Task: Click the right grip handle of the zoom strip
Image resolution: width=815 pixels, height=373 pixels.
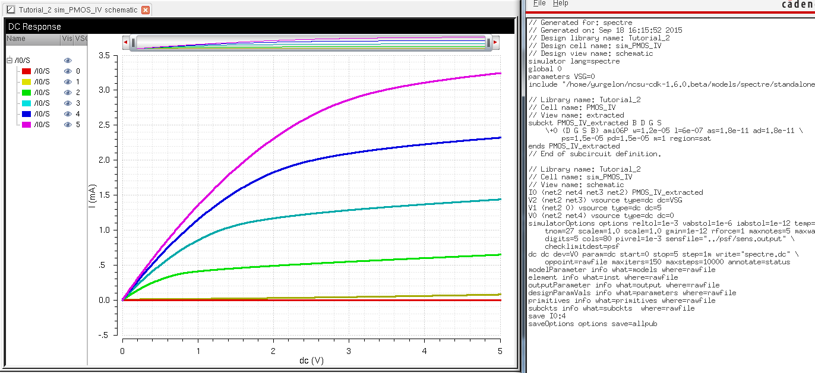Action: (488, 42)
